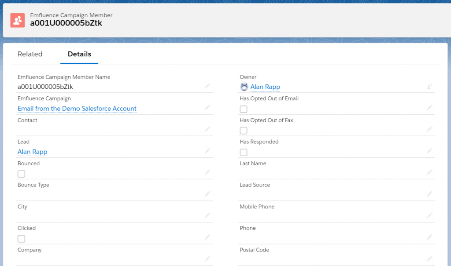This screenshot has width=451, height=266.
Task: Check the Has Opted Out of Email checkbox
Action: coord(243,109)
